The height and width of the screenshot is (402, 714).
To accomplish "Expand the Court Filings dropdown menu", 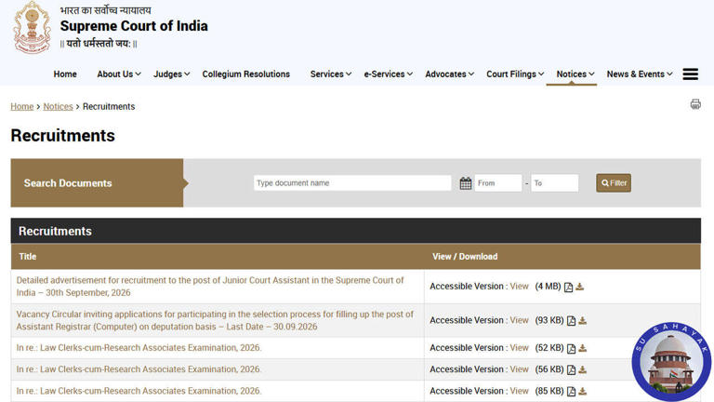I will pyautogui.click(x=515, y=74).
